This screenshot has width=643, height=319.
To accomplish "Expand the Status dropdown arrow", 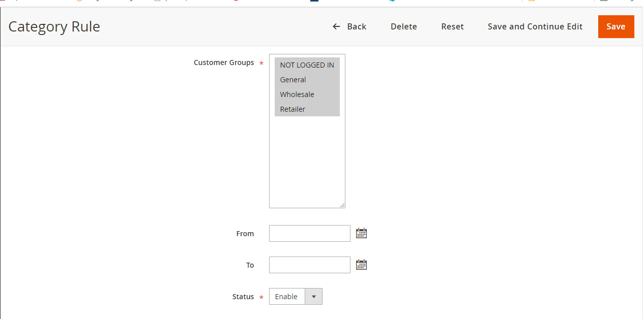I will click(x=313, y=297).
